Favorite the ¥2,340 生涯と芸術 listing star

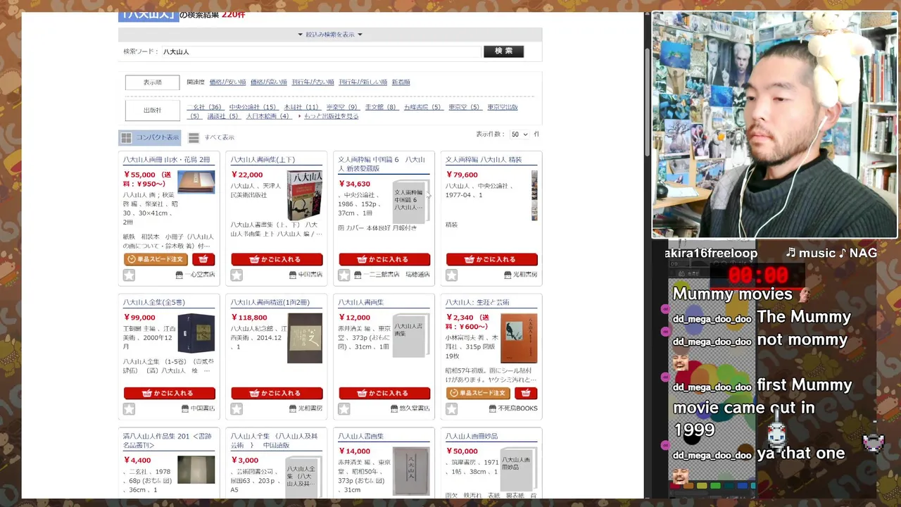(x=451, y=409)
